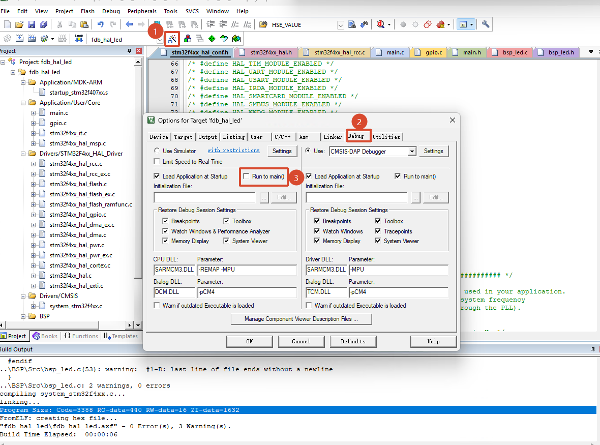Click the Navigate Backwards blue arrow
This screenshot has height=445, width=600.
point(129,24)
